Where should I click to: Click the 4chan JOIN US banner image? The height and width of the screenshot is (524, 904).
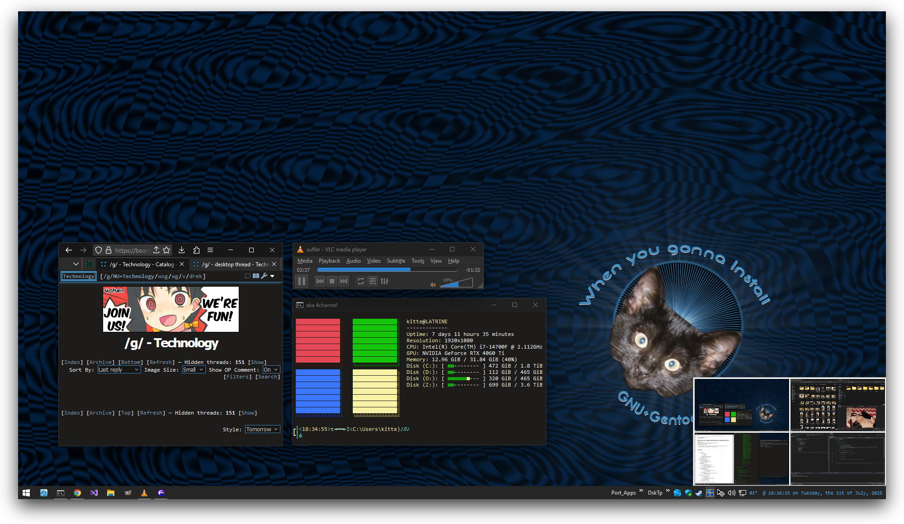[x=171, y=309]
